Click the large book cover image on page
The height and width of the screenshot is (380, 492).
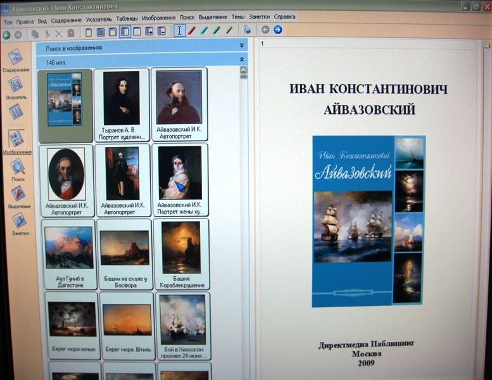[x=369, y=221]
